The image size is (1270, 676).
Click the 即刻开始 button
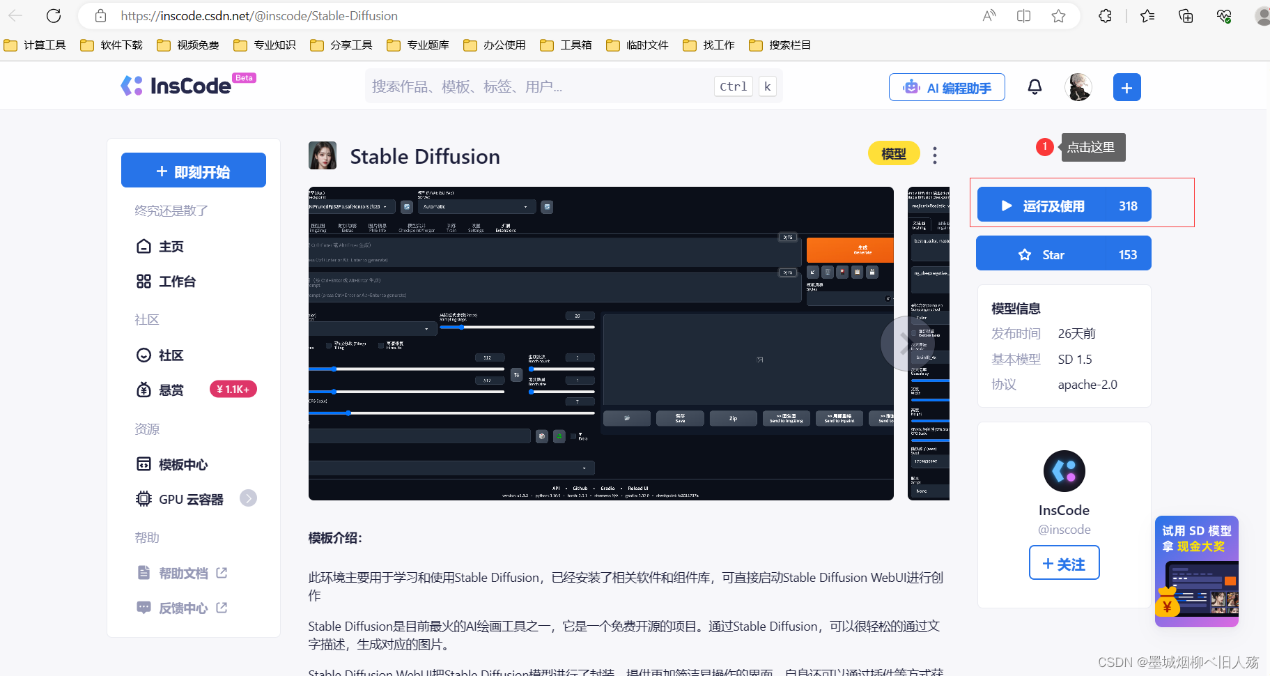pos(194,170)
